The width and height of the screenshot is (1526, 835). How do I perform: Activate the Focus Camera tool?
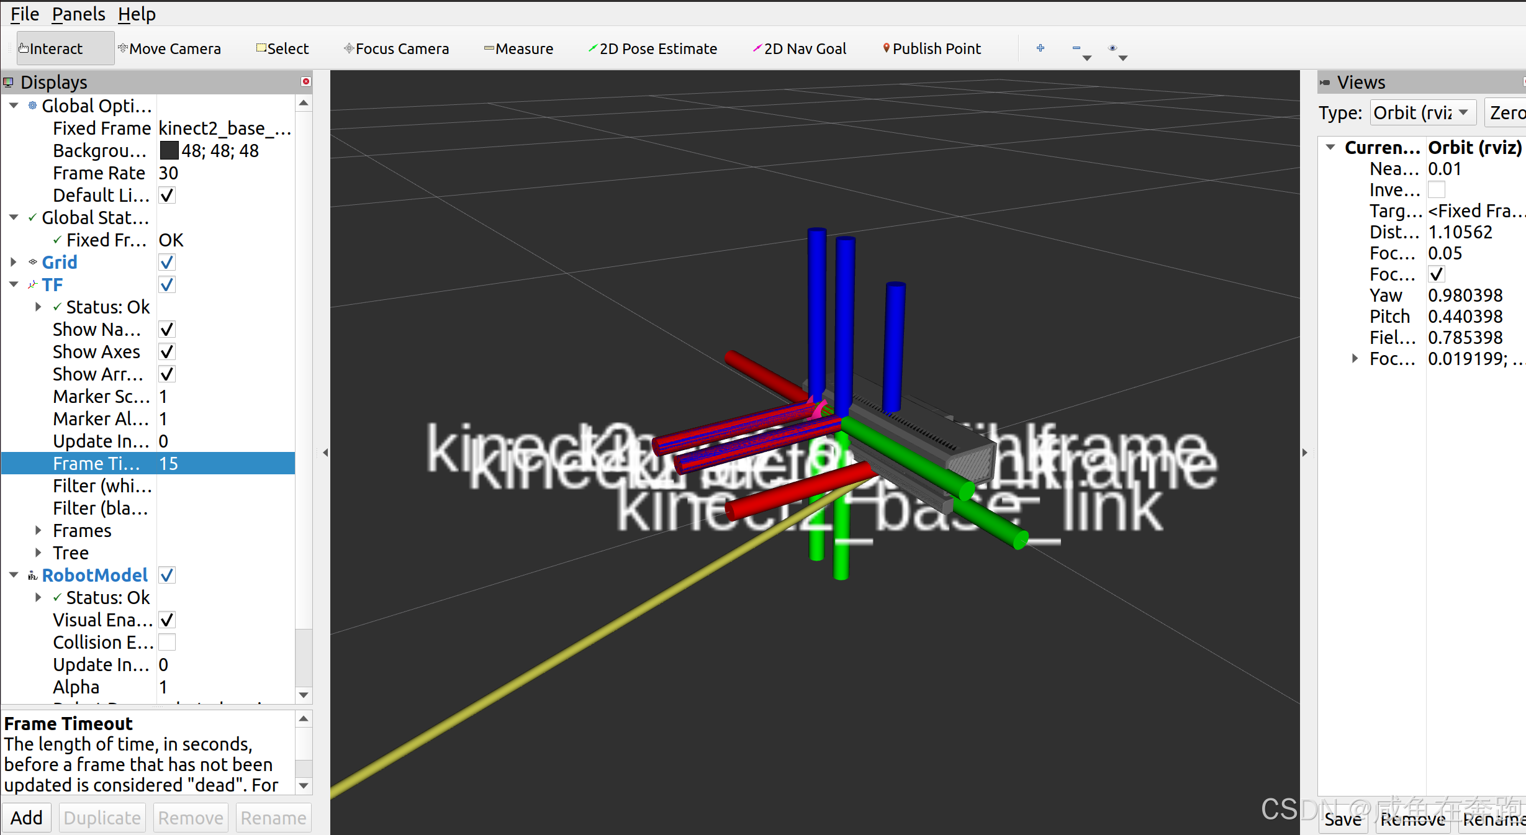396,48
